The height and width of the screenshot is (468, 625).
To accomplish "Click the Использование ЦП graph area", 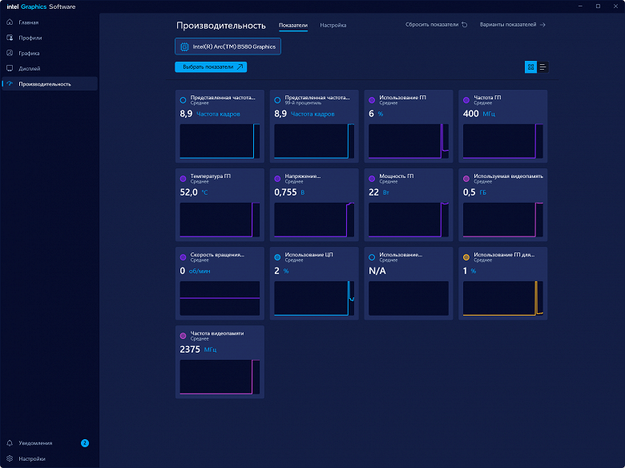I will pos(313,297).
